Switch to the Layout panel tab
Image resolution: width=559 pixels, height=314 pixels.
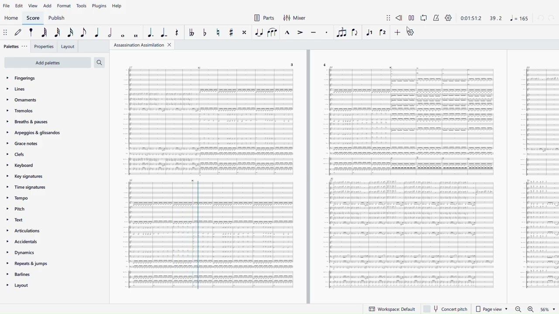(x=68, y=46)
